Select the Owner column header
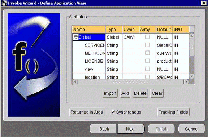This screenshot has height=137, width=208. point(131,30)
